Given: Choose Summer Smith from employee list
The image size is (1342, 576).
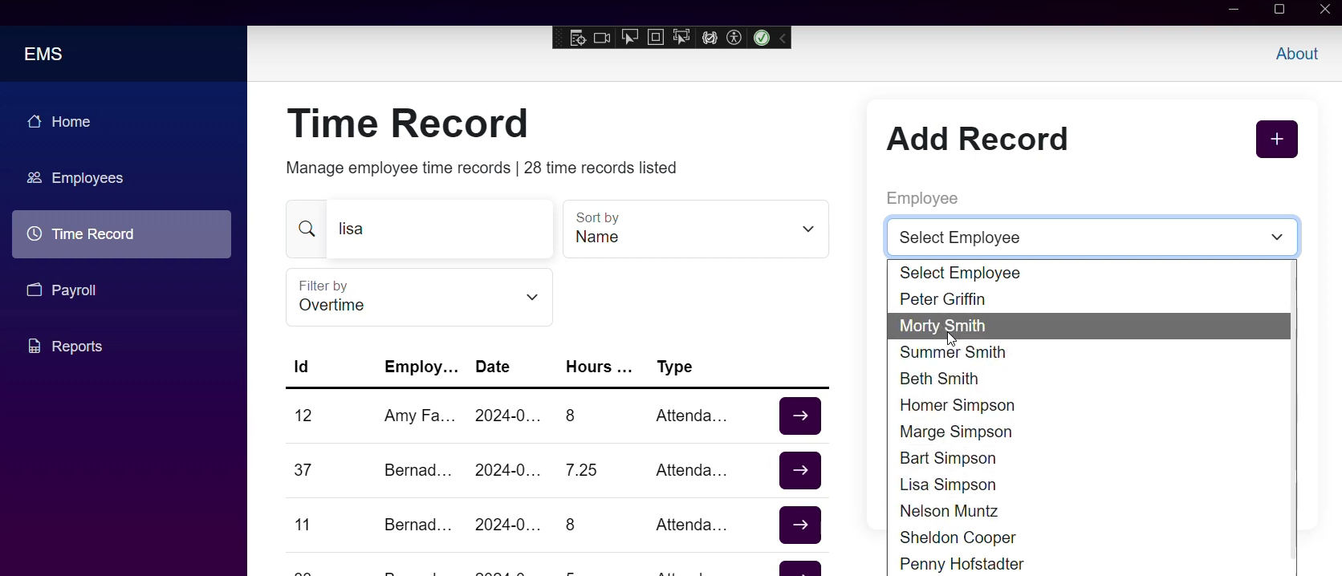Looking at the screenshot, I should coord(1088,353).
